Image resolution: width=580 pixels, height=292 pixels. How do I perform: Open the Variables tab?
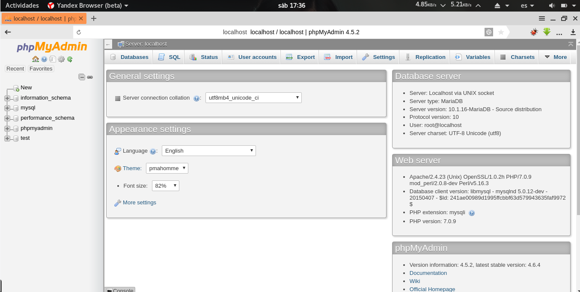click(473, 57)
